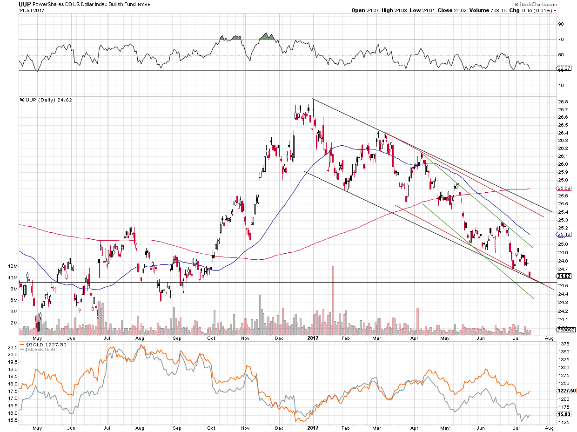577x432 pixels.
Task: Click the bold 2017 marker on the price chart axis
Action: pyautogui.click(x=312, y=339)
